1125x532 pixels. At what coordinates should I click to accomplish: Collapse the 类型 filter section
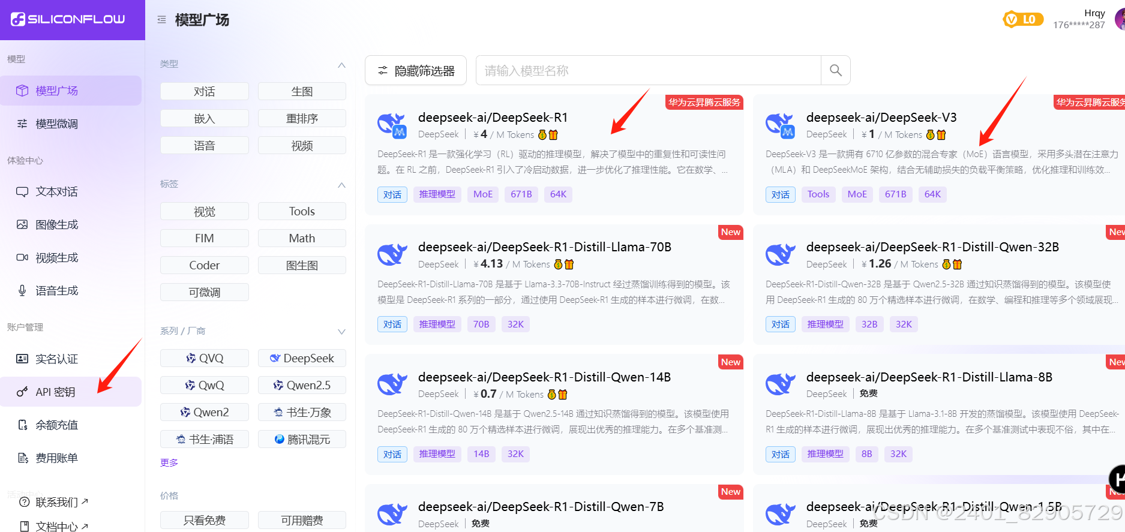[341, 65]
